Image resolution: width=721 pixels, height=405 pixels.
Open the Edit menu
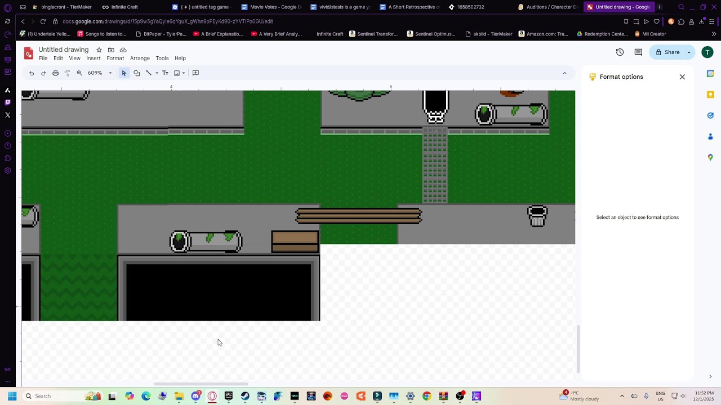coord(58,58)
